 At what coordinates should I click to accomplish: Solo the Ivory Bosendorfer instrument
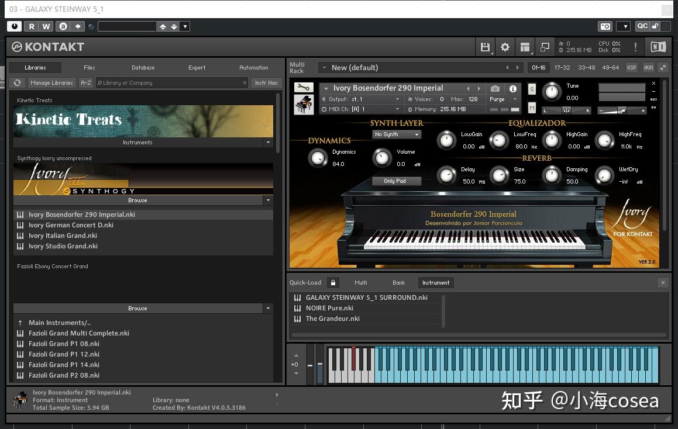pos(532,89)
